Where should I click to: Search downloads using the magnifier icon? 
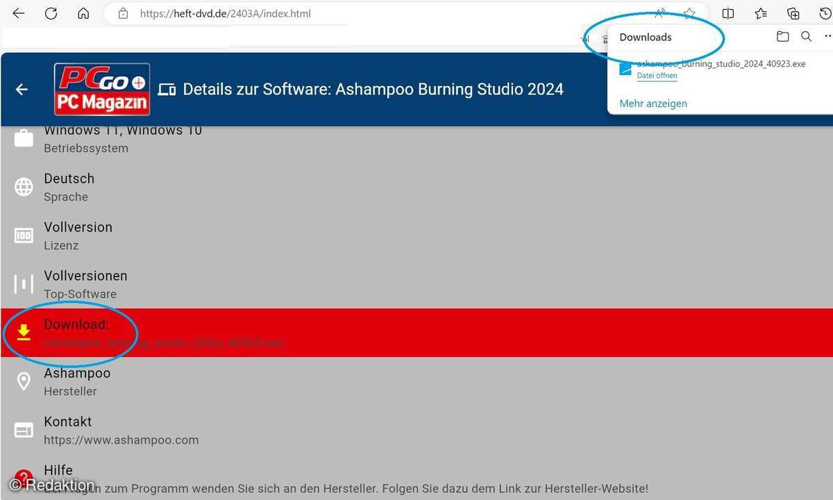tap(806, 37)
